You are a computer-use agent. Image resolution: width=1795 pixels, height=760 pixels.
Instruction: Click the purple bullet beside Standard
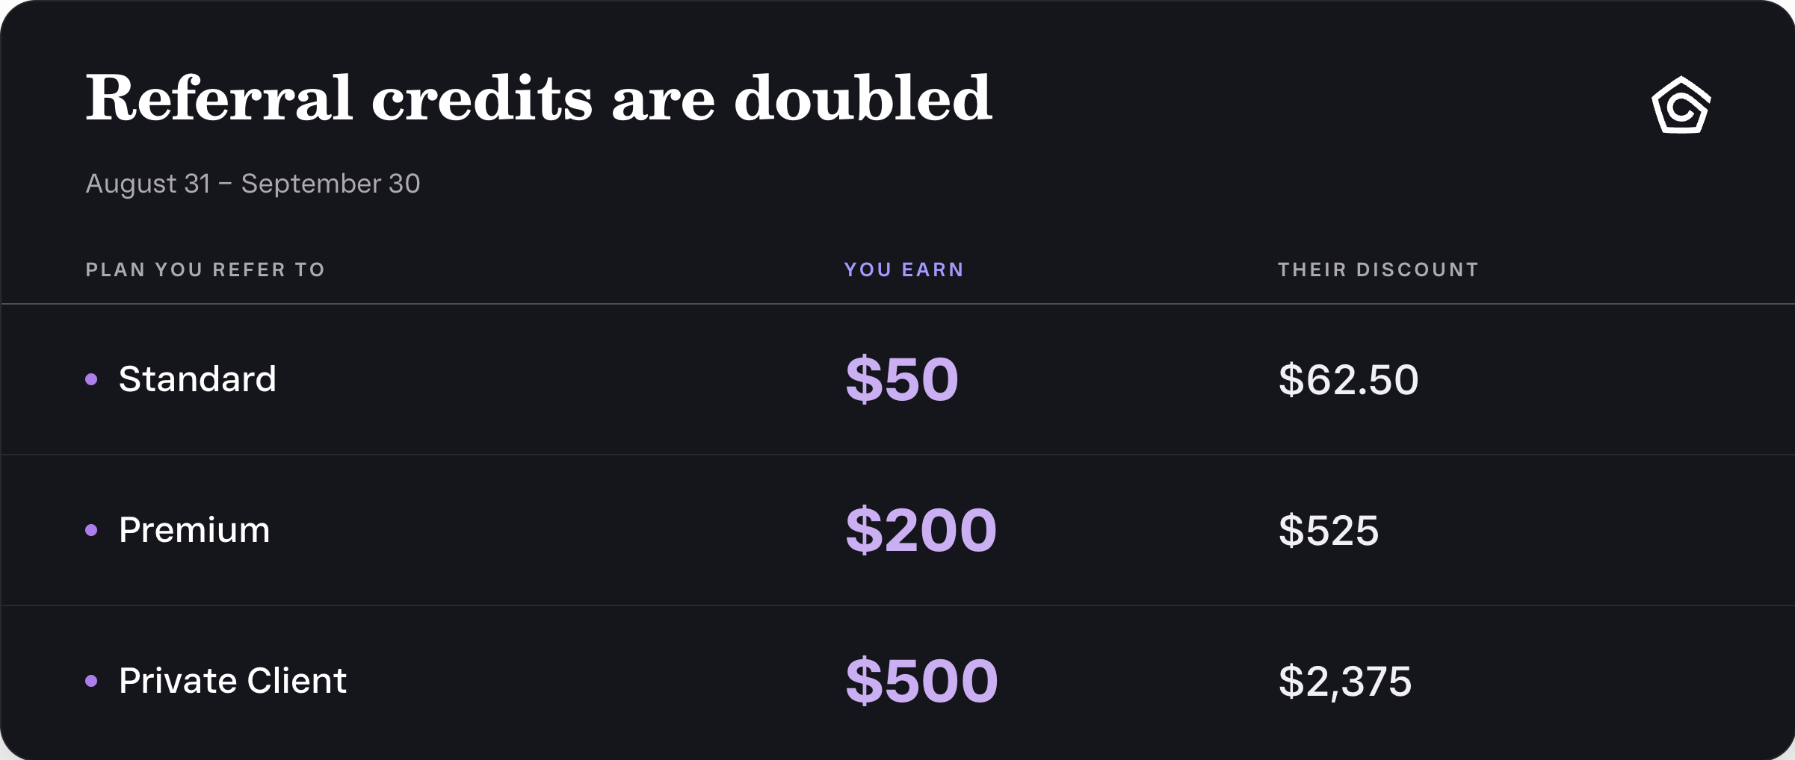pos(91,379)
